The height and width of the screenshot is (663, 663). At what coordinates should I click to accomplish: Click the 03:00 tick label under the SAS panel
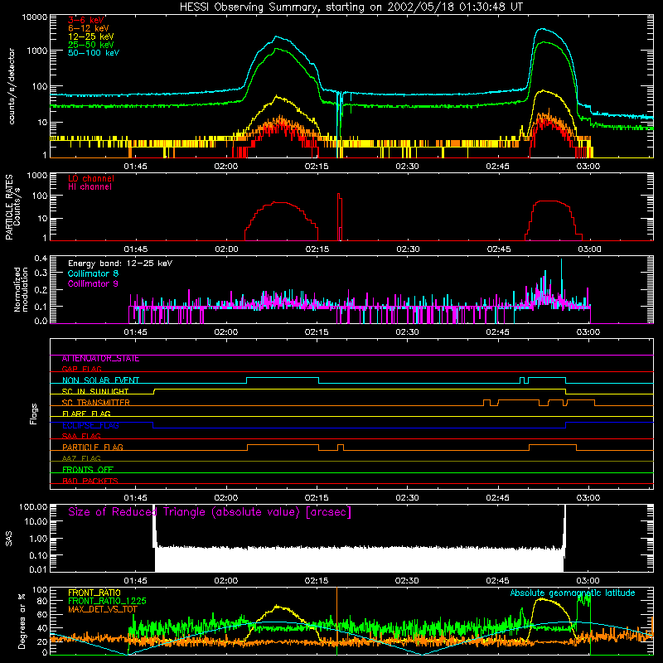pyautogui.click(x=588, y=581)
